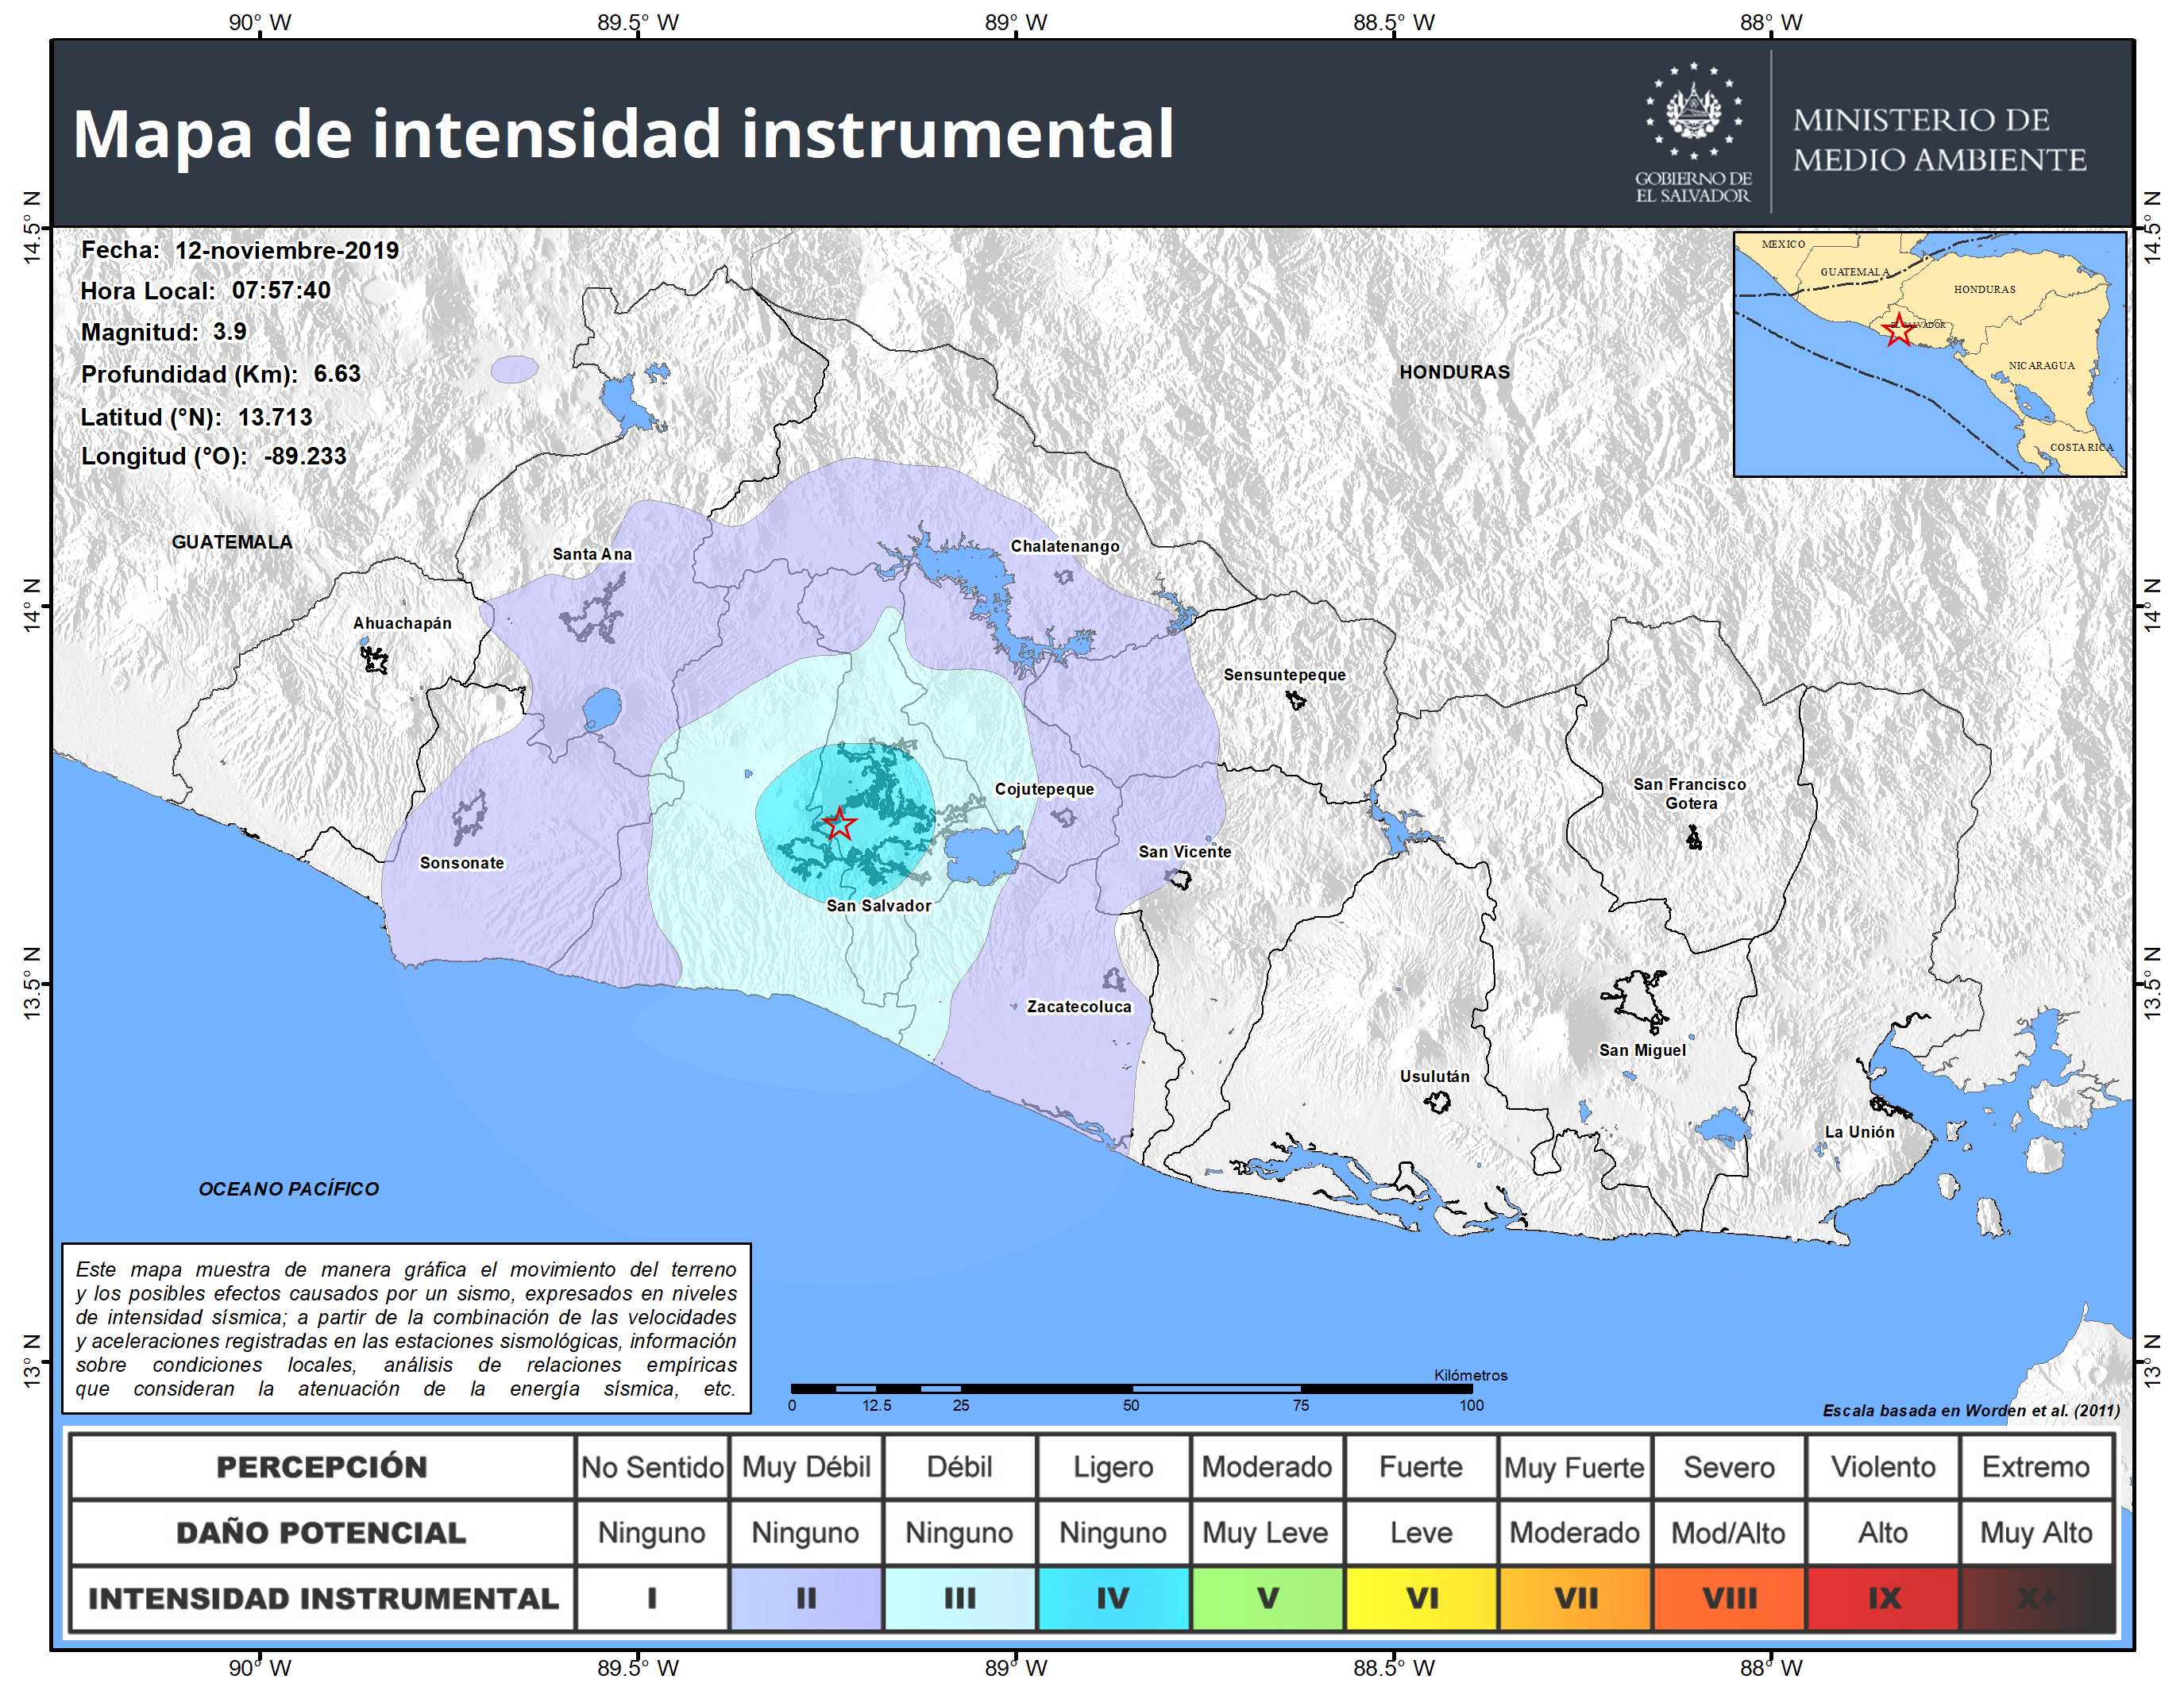This screenshot has height=1687, width=2184.
Task: Click the 'Muy Fuerte' perception cell
Action: (1575, 1467)
